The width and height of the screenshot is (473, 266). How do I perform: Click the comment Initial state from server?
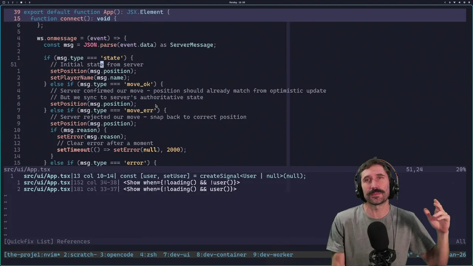[x=97, y=65]
